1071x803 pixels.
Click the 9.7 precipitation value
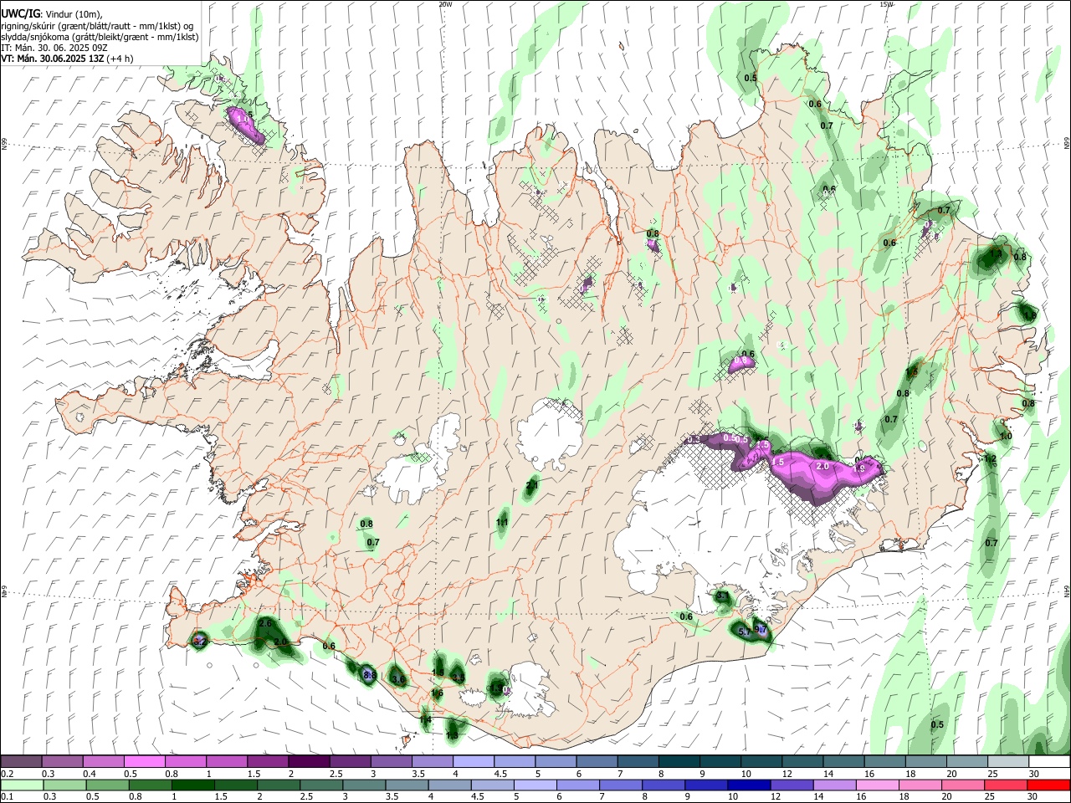761,630
